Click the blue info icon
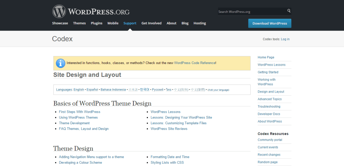 click(60, 63)
